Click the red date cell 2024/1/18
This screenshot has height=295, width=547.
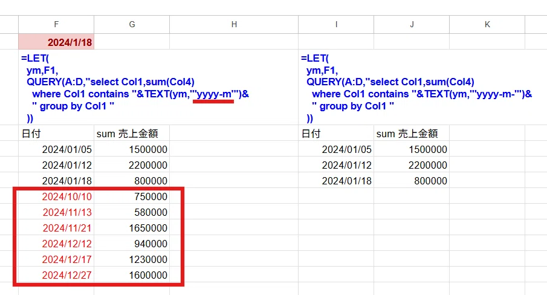(56, 42)
